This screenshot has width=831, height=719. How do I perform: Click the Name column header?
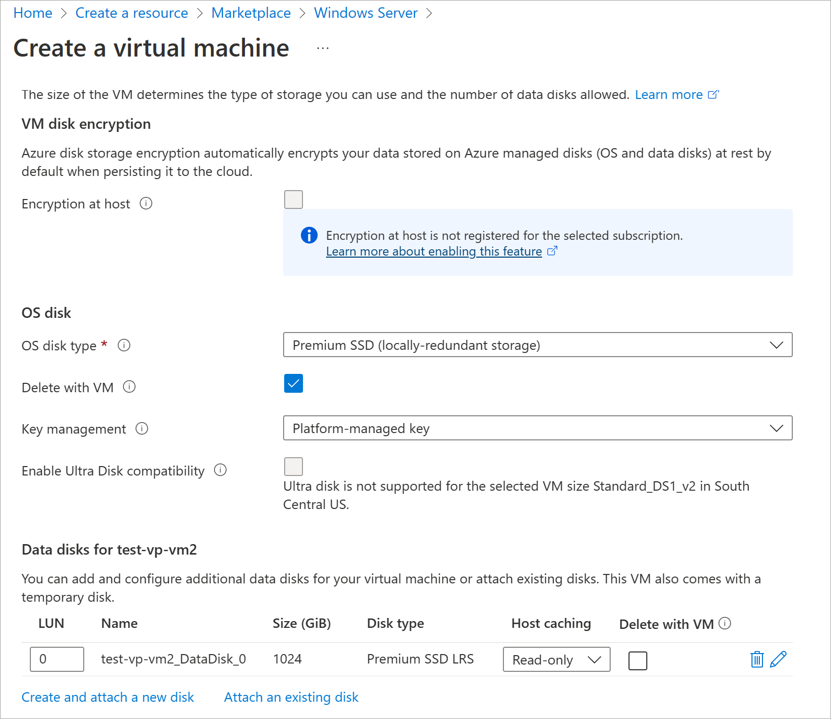click(x=119, y=623)
